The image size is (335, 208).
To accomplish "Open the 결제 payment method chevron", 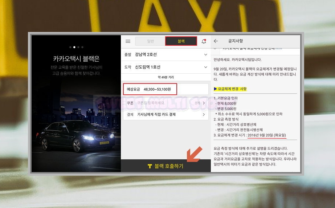I will point(204,115).
